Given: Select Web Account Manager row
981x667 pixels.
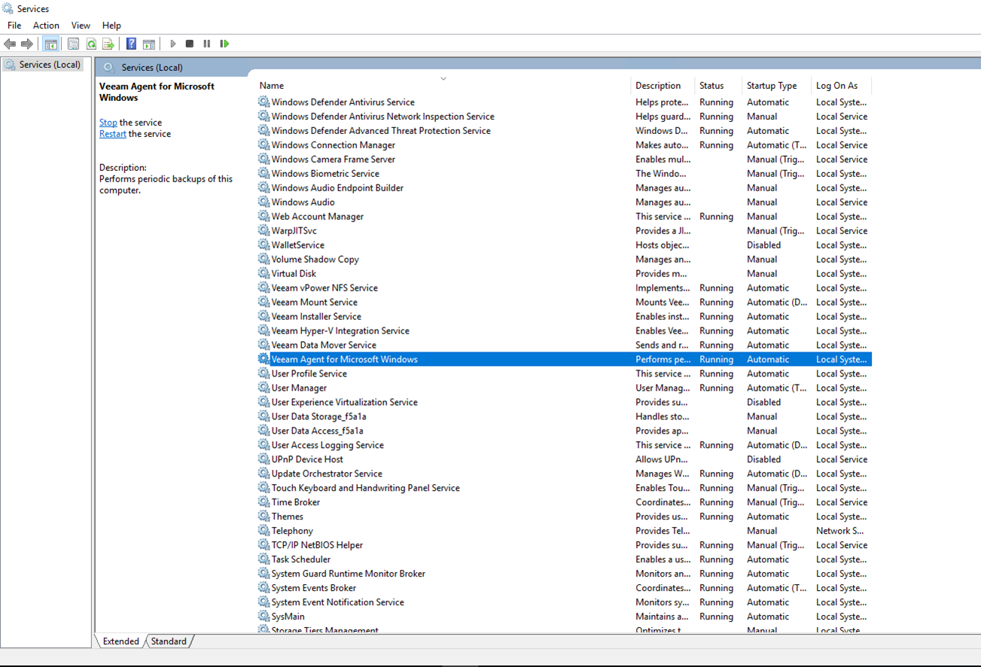Looking at the screenshot, I should pos(564,216).
